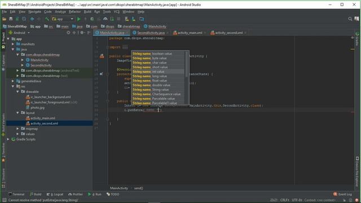Collapse the app module node
This screenshot has height=203, width=361.
(x=8, y=39)
